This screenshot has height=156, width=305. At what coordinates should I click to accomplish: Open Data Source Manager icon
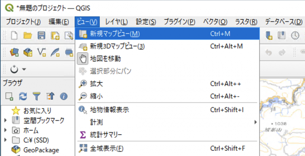[x=14, y=52]
